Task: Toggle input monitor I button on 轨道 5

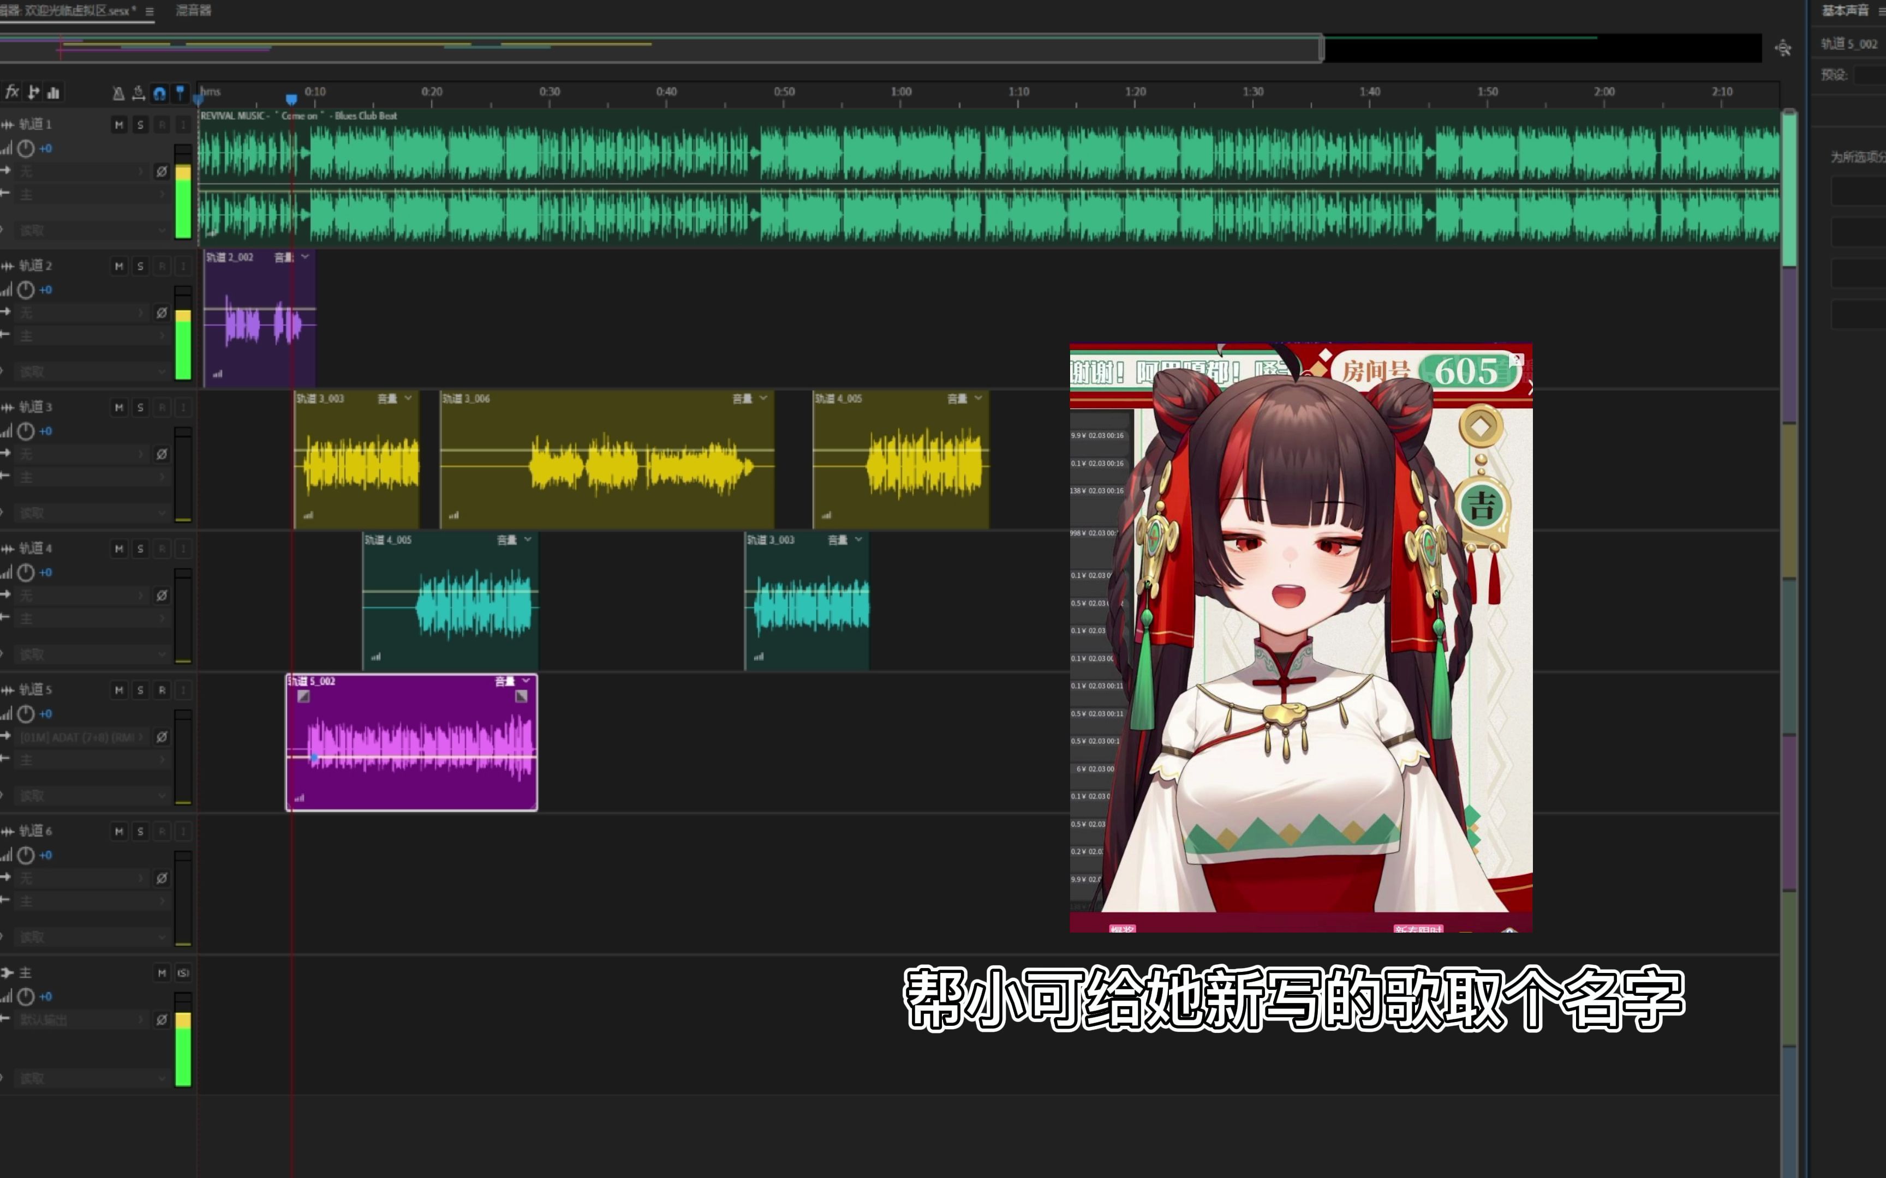Action: (x=183, y=690)
